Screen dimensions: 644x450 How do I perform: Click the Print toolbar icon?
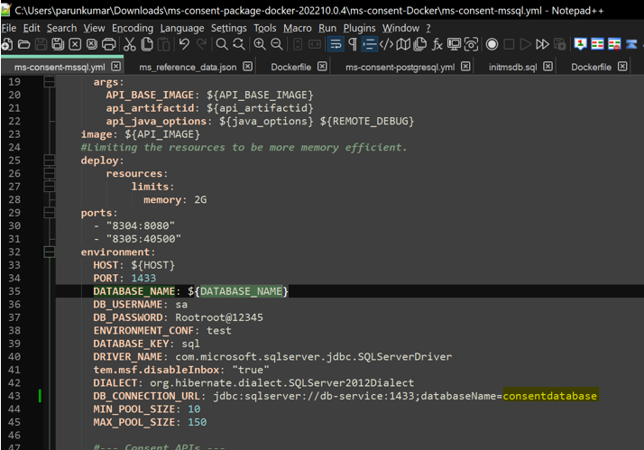click(x=109, y=44)
